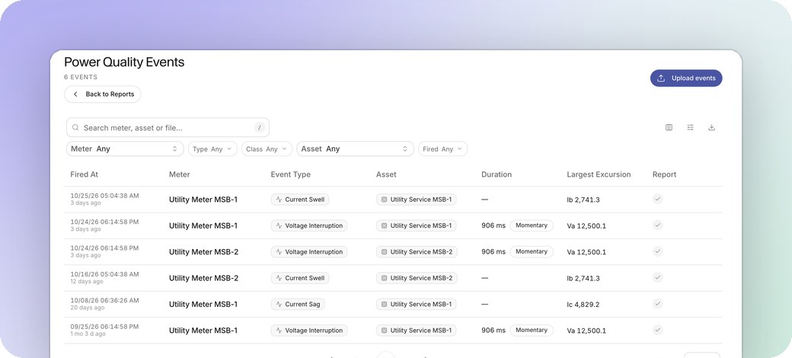Click report check icon for 10/24/26 MSB-2 event
This screenshot has width=792, height=358.
point(657,251)
